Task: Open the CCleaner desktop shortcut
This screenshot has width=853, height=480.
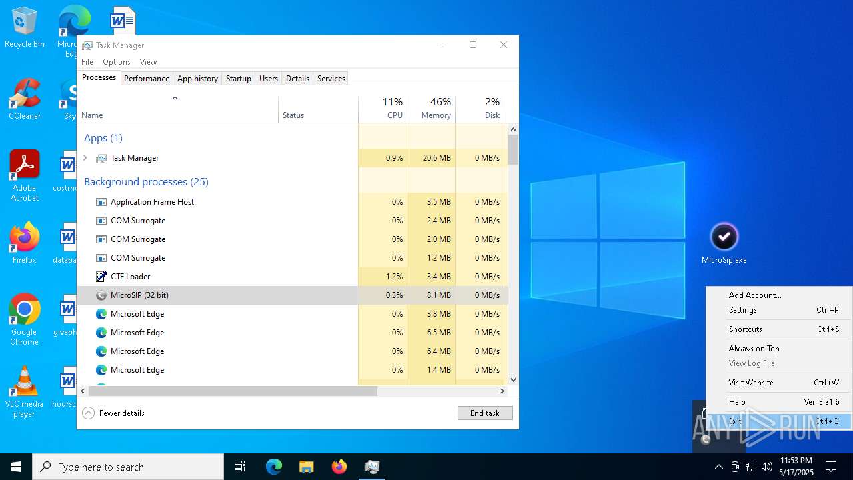Action: coord(25,100)
